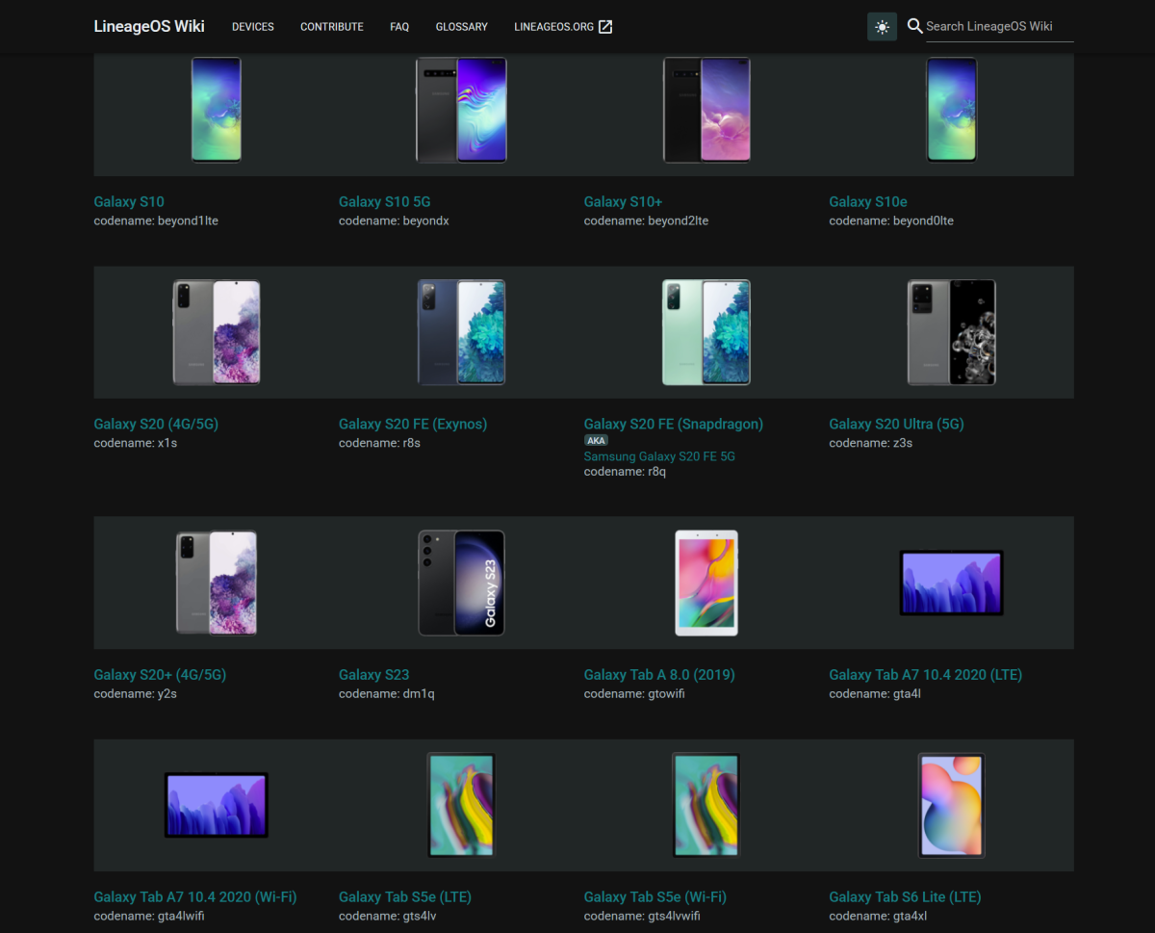The image size is (1155, 933).
Task: Click the AKA badge under Galaxy S20 FE
Action: [x=596, y=441]
